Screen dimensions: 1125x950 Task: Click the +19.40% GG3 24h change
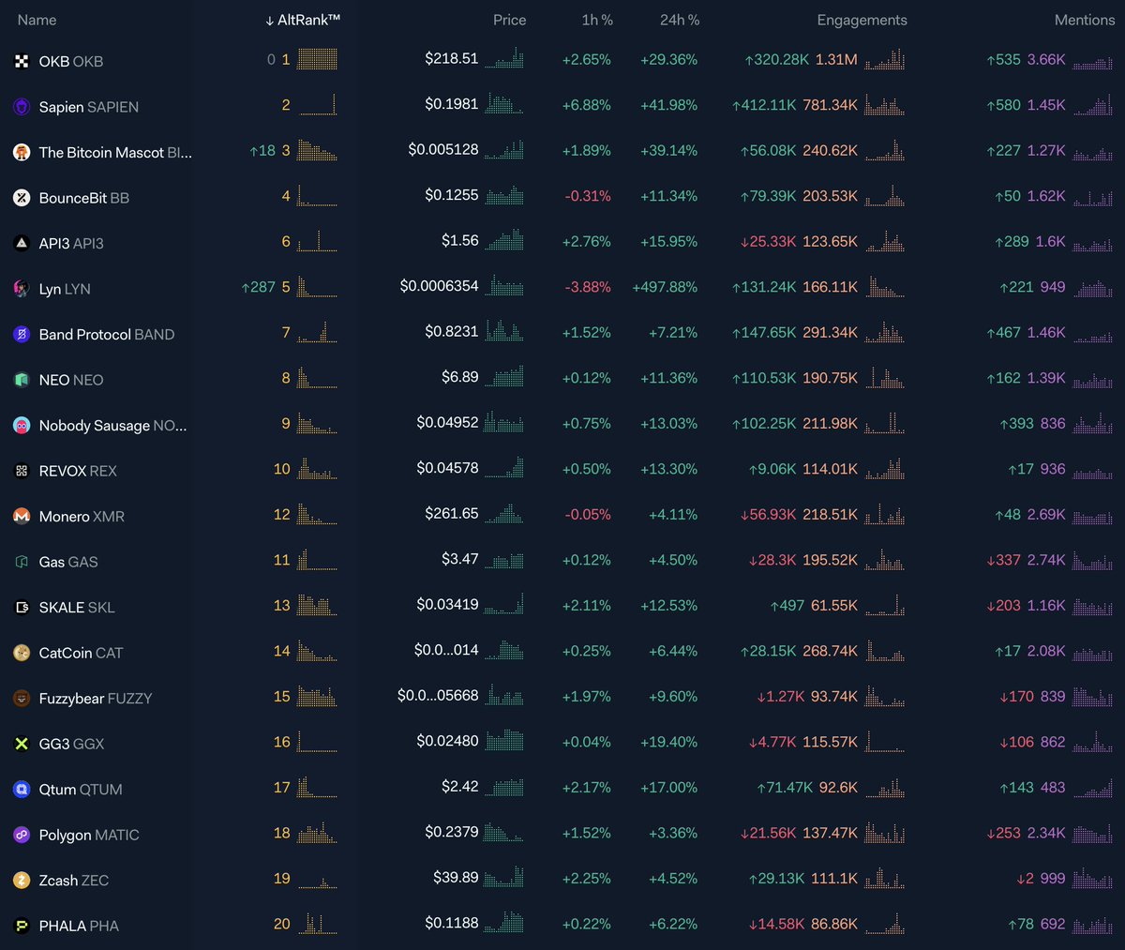(x=668, y=742)
